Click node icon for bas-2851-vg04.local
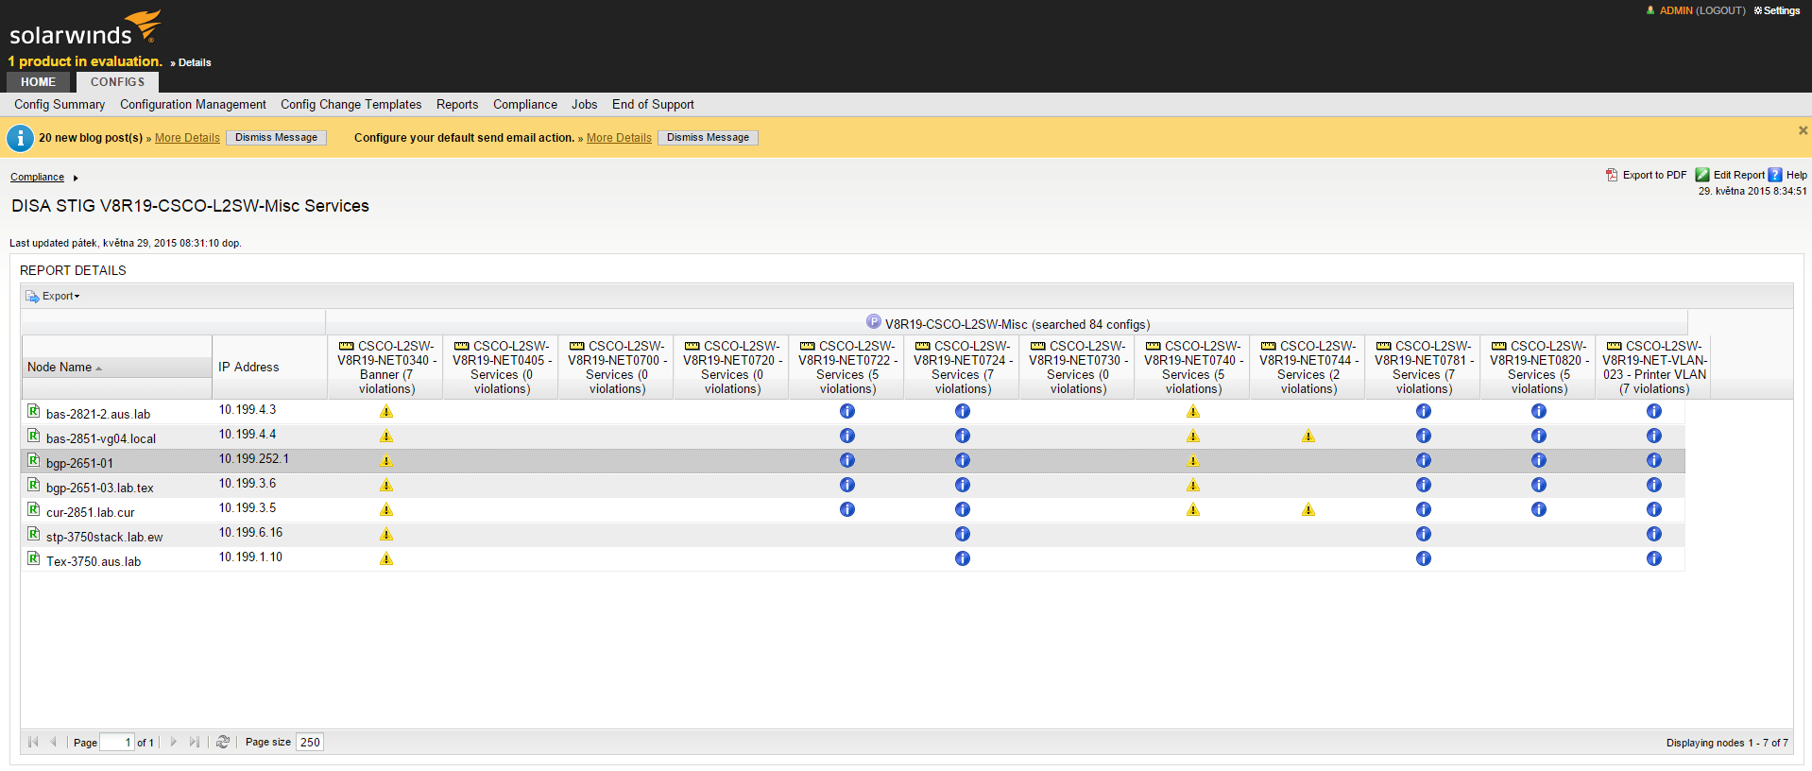The height and width of the screenshot is (771, 1812). pyautogui.click(x=33, y=436)
